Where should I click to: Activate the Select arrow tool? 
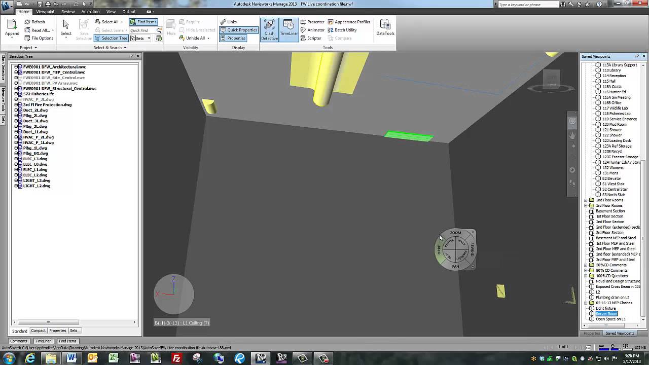66,27
